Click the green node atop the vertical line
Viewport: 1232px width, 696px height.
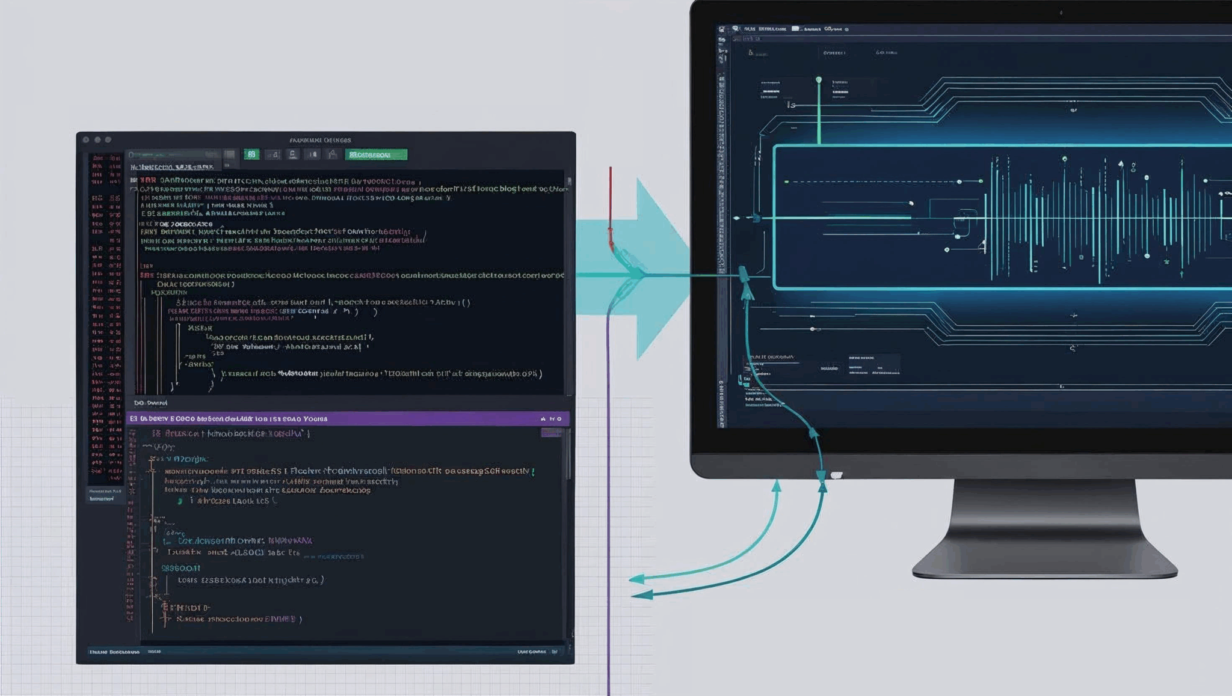point(819,79)
